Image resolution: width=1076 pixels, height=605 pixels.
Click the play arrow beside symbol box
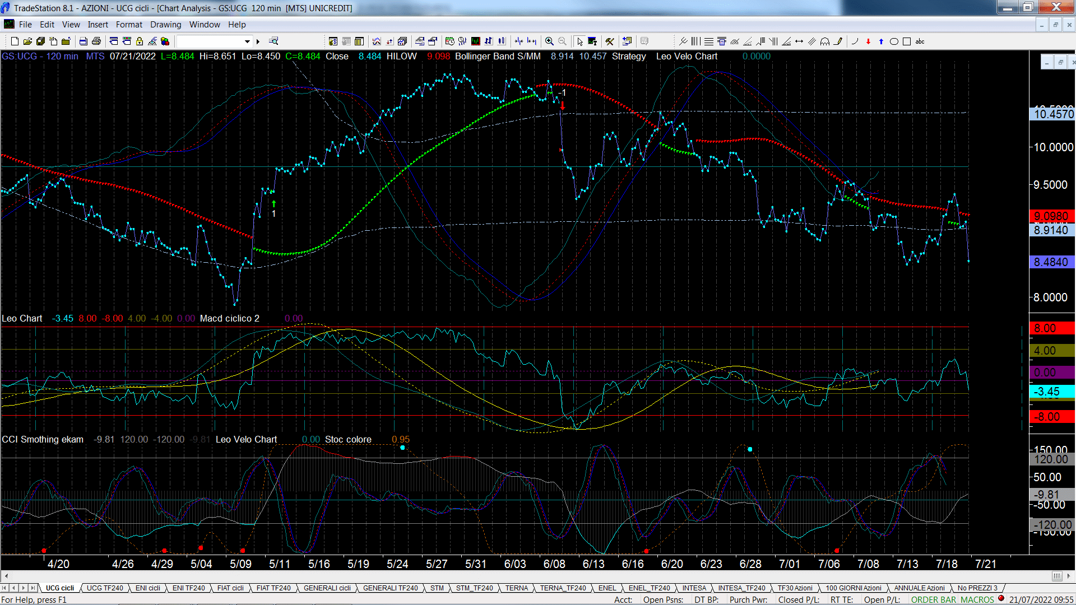tap(258, 41)
